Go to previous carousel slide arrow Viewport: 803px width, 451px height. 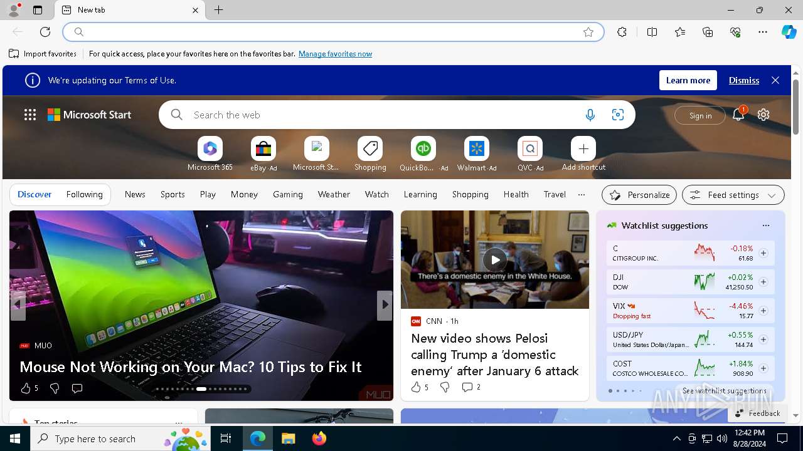[18, 304]
